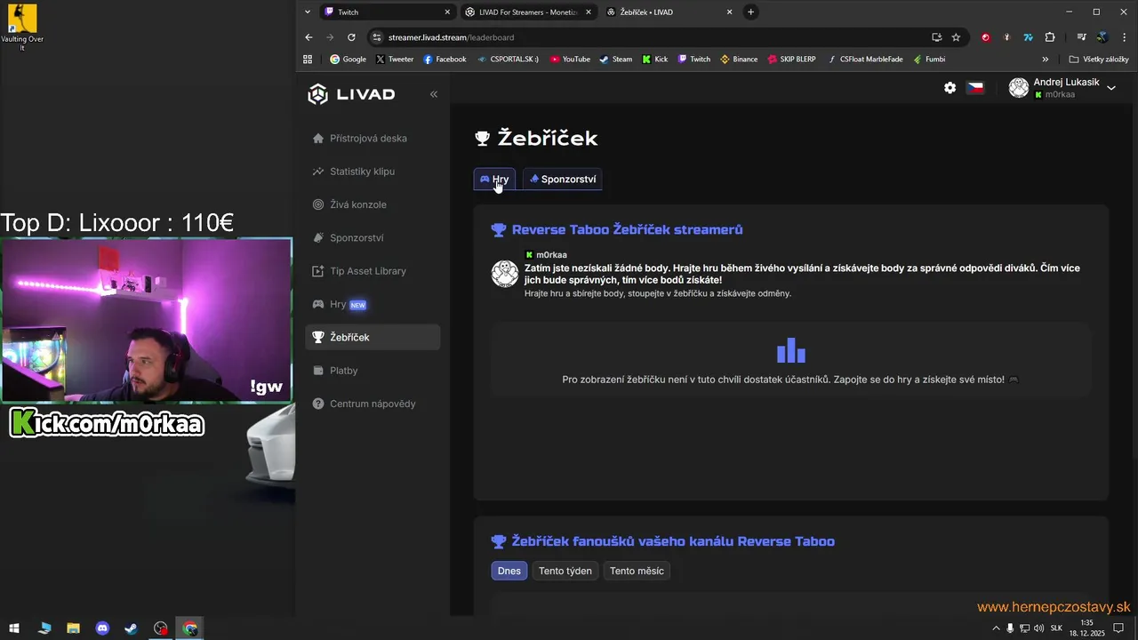Open Twitch bookmark in bookmarks bar

[694, 60]
